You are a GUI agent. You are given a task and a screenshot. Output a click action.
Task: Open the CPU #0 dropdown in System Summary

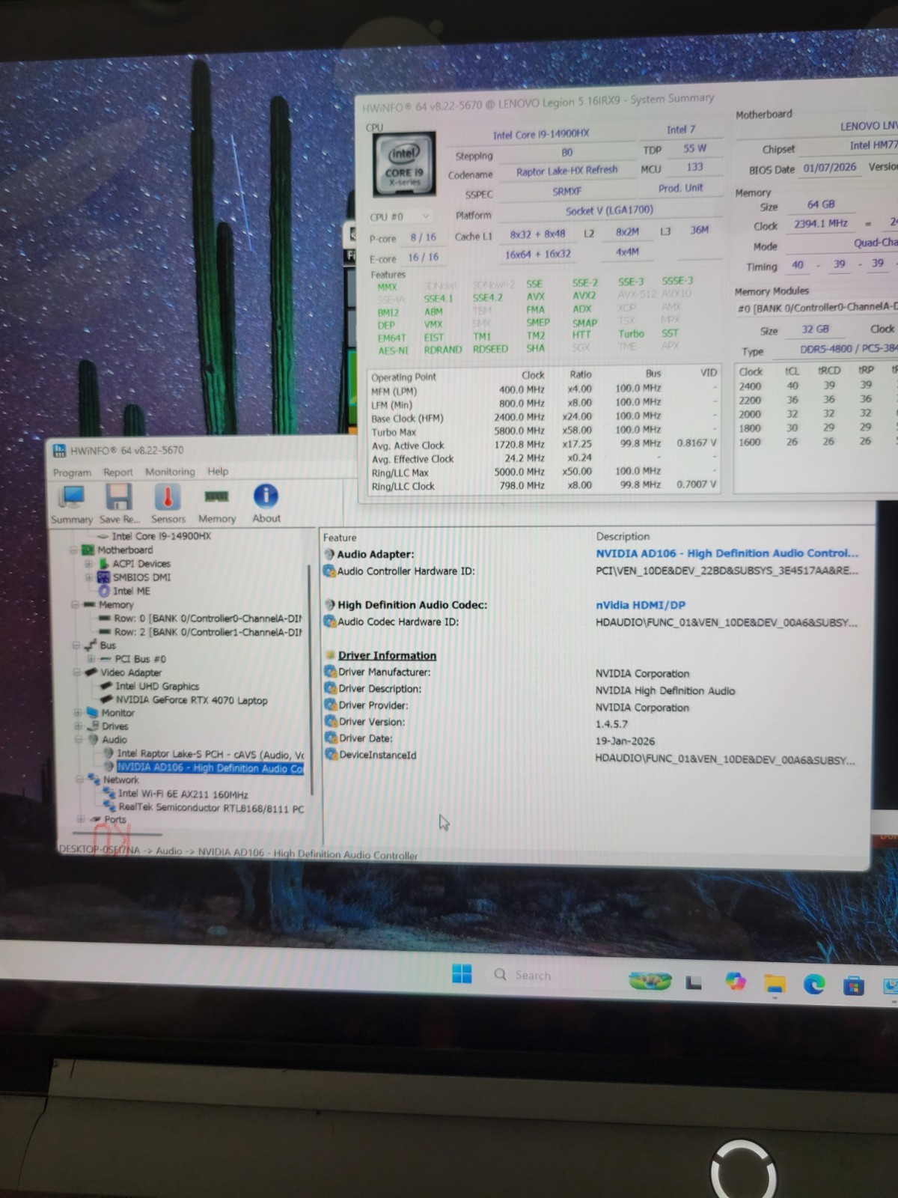pos(400,217)
